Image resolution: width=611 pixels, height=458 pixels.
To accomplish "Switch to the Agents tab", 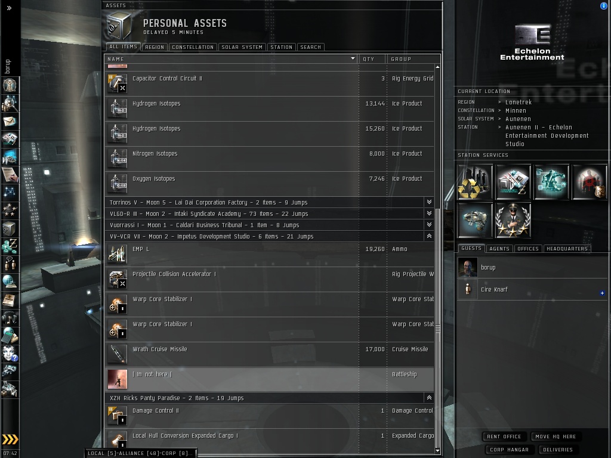I will 499,249.
